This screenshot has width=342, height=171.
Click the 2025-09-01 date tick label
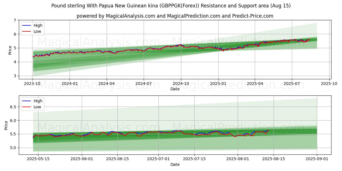(x=317, y=159)
